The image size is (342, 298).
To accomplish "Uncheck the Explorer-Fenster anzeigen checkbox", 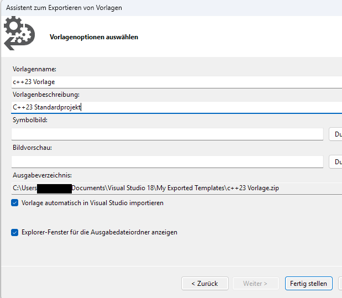I will click(15, 232).
